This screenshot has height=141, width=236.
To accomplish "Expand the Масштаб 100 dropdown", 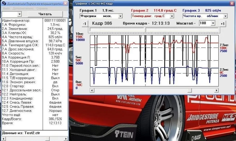I will click(213, 23).
